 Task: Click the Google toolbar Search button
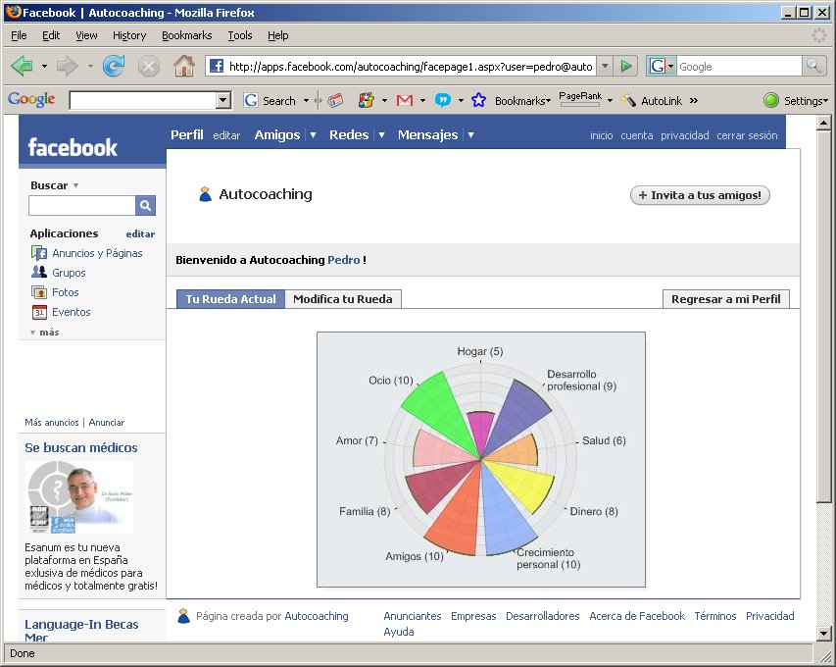[x=270, y=100]
